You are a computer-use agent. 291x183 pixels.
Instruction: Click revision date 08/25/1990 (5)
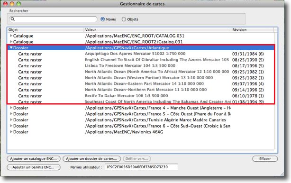pyautogui.click(x=248, y=60)
